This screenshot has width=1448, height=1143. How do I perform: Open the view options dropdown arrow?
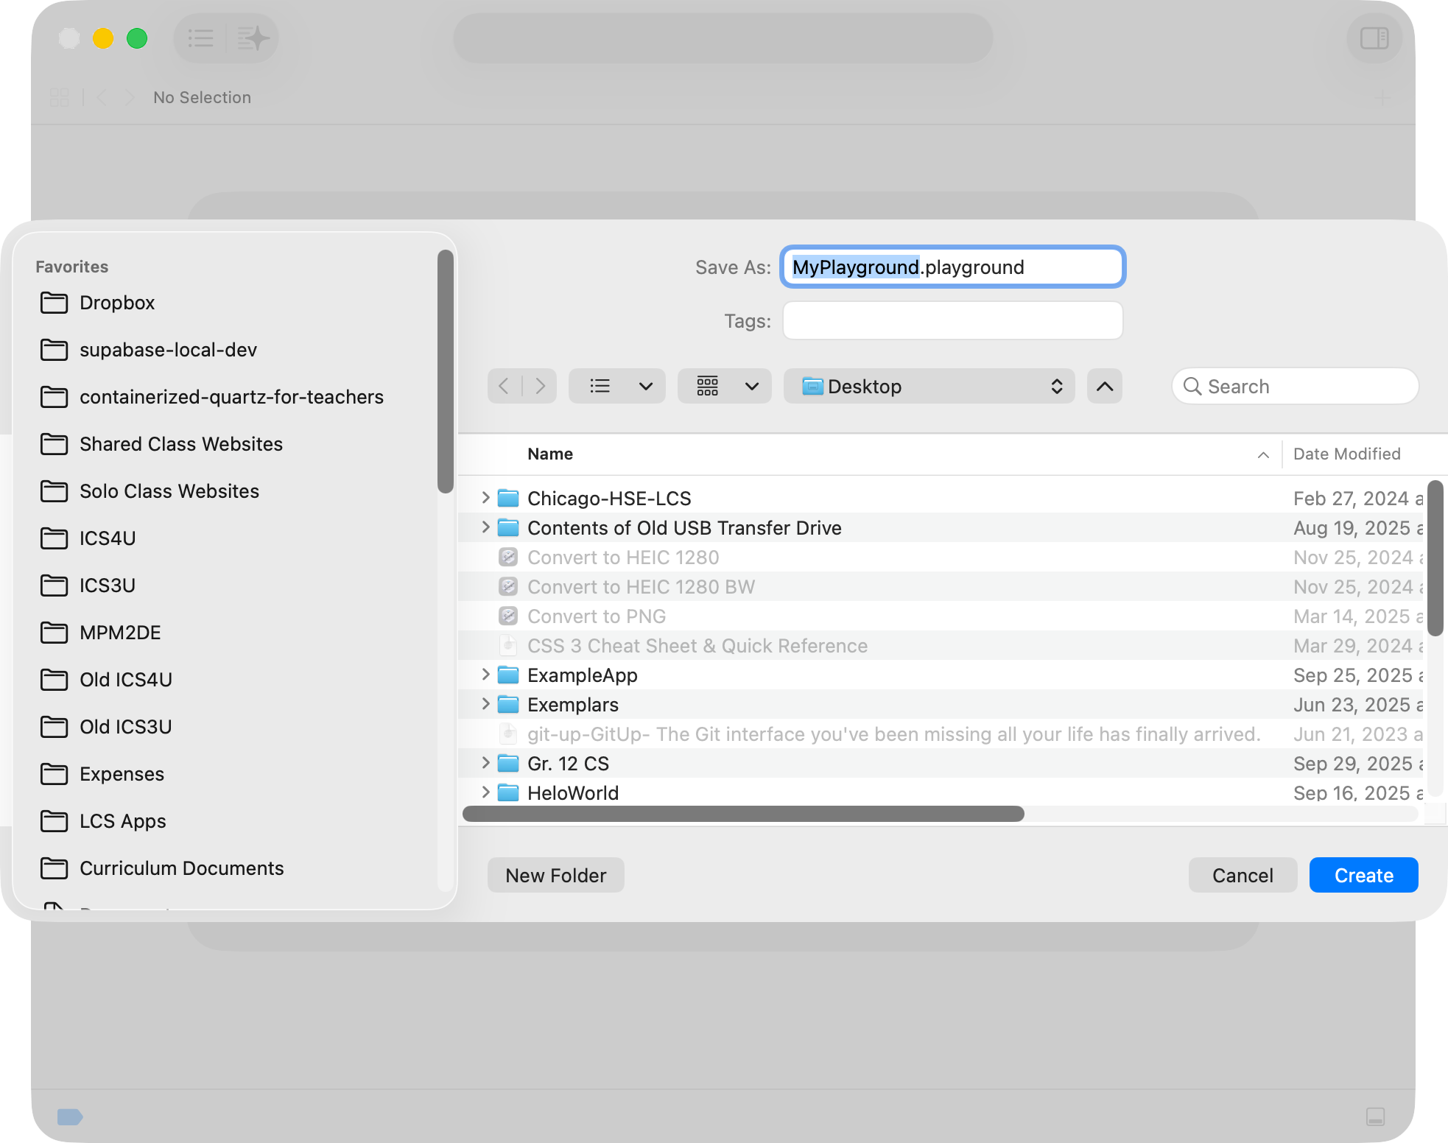coord(646,386)
